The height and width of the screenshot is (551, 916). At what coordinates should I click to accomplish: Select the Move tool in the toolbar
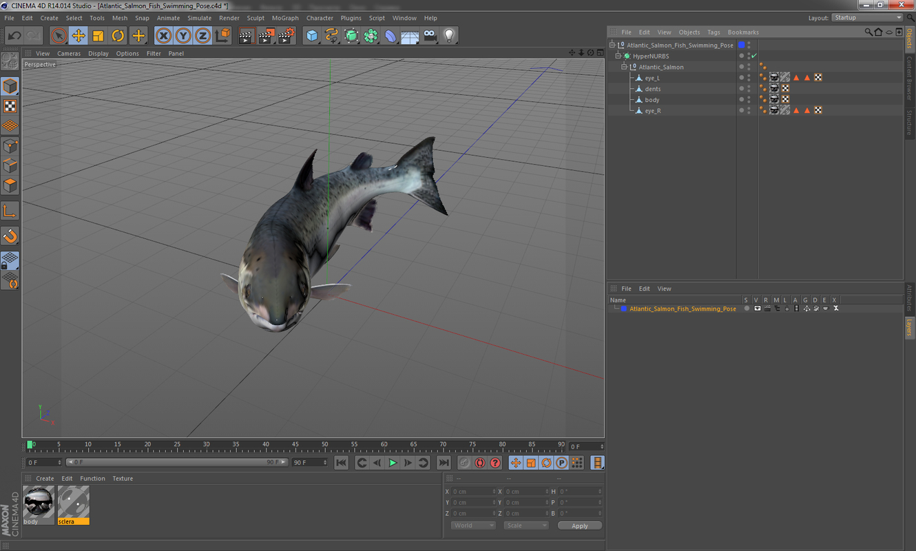click(79, 35)
